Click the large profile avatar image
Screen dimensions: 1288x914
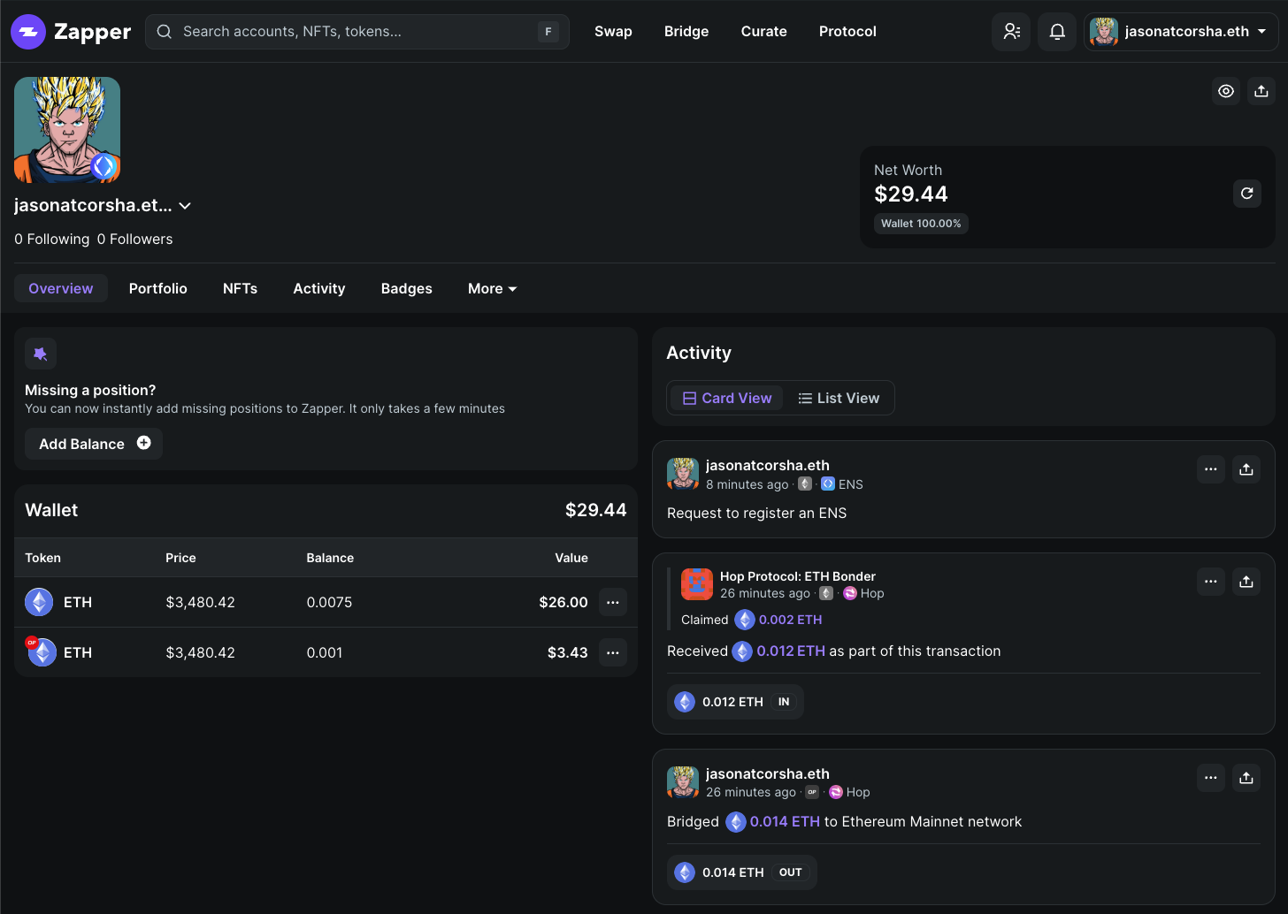click(67, 130)
